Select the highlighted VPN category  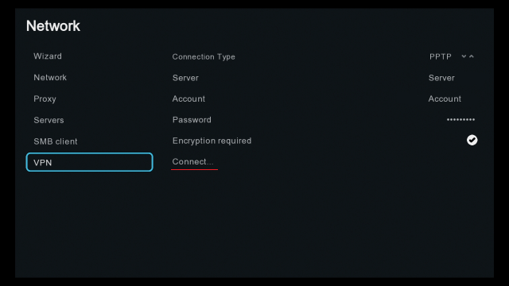(x=89, y=162)
